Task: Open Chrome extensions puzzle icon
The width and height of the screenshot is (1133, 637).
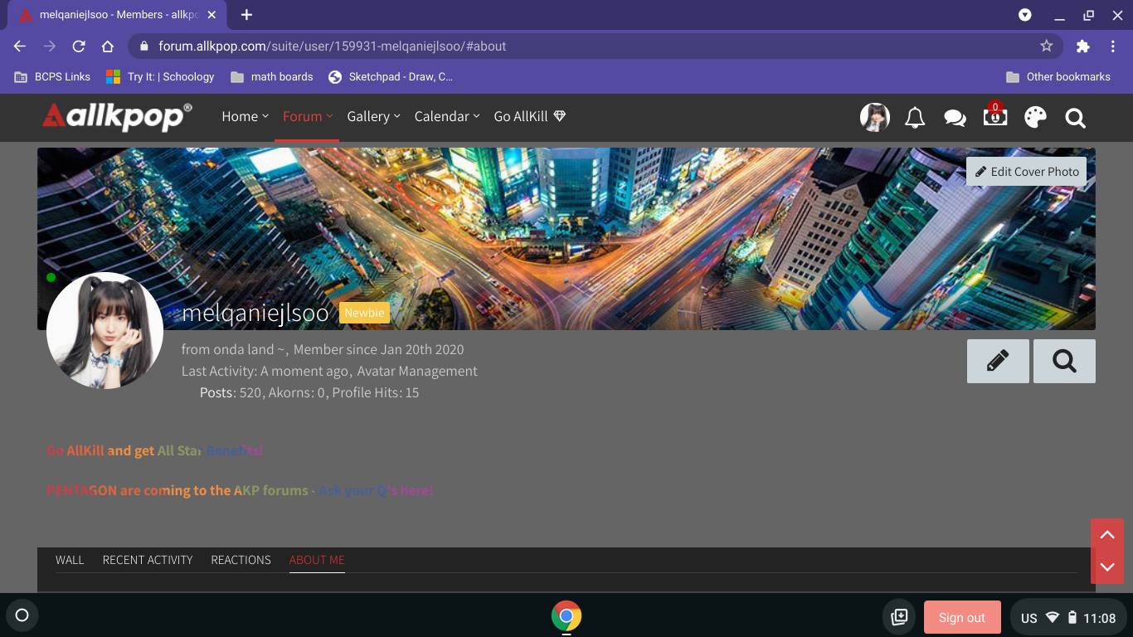Action: point(1082,46)
